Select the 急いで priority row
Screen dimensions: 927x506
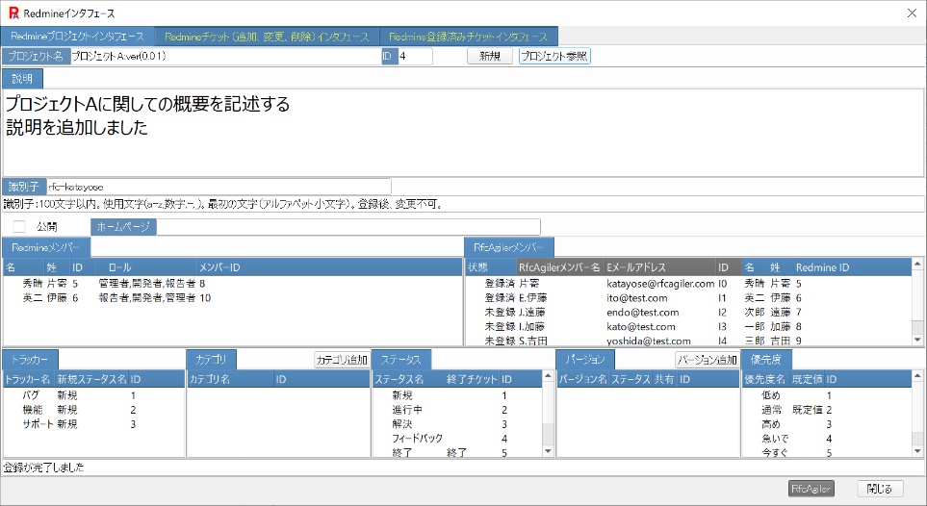point(827,438)
